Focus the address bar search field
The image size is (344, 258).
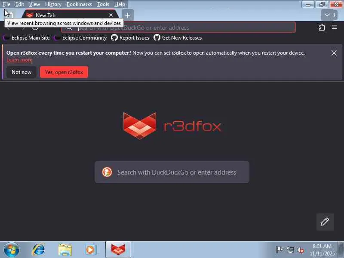178,28
